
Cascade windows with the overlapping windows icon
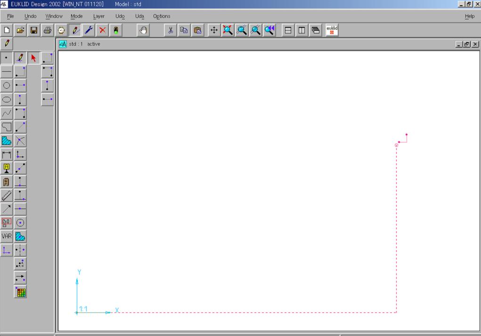pos(315,30)
